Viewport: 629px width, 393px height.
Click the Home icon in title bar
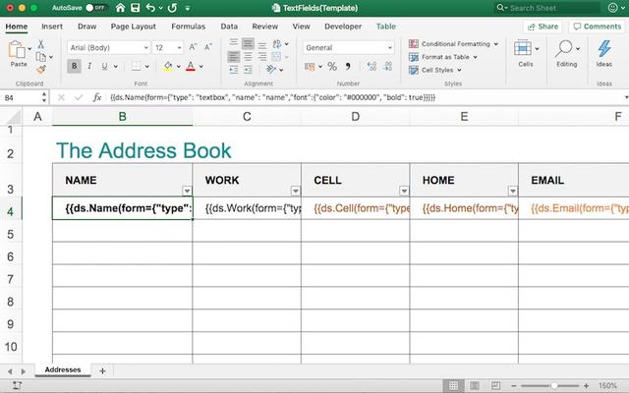tap(120, 8)
